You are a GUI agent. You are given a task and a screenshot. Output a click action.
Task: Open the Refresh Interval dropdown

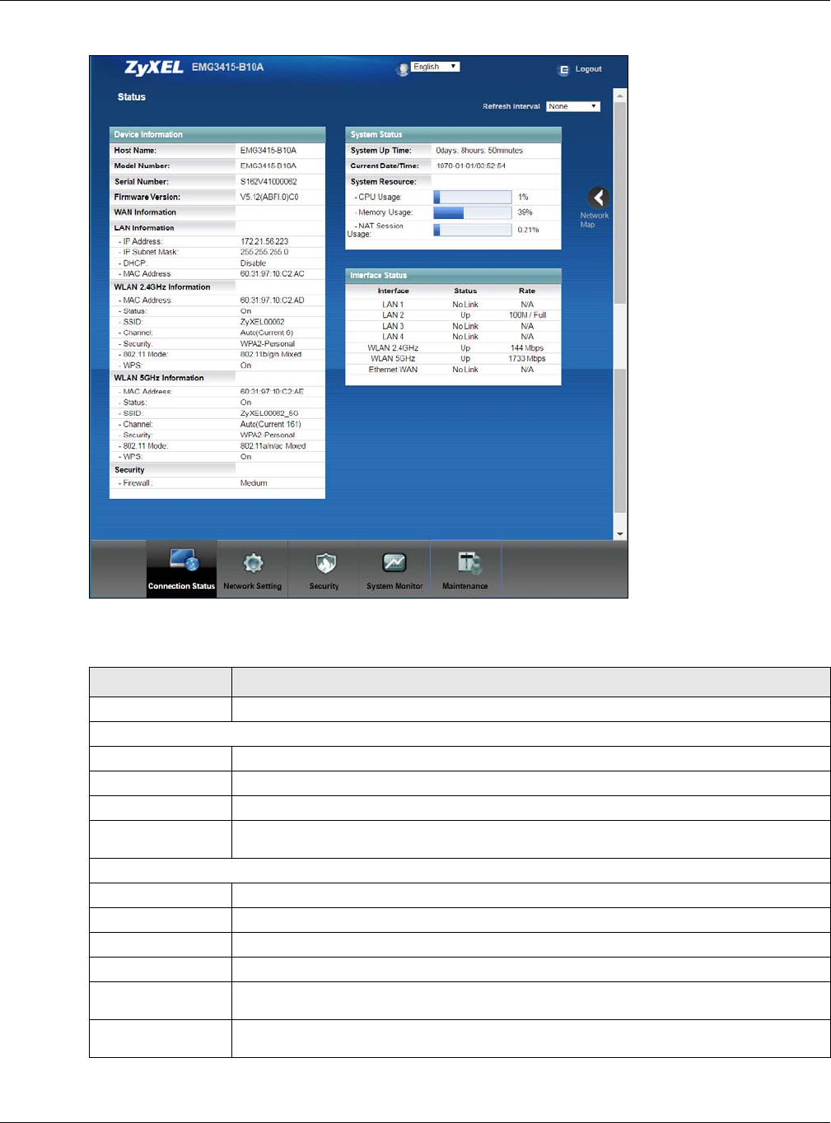click(x=573, y=106)
